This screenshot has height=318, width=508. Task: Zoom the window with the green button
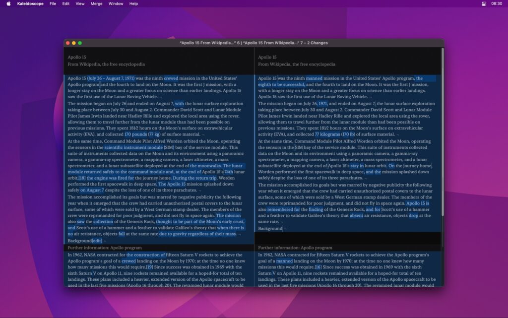(80, 43)
